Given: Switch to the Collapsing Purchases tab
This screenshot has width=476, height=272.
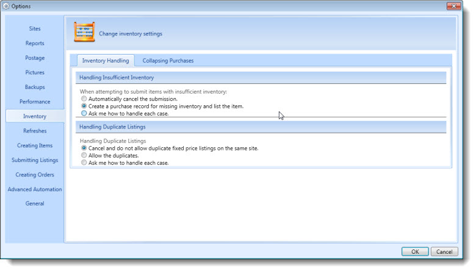Looking at the screenshot, I should click(168, 60).
